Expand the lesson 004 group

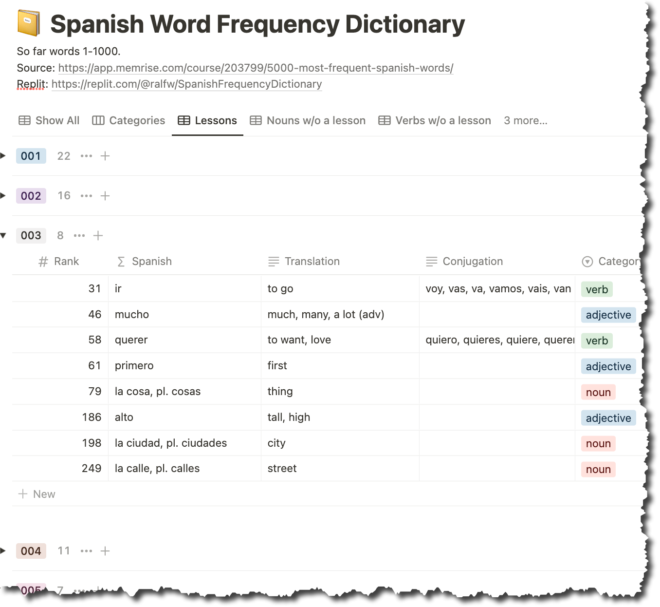point(4,551)
